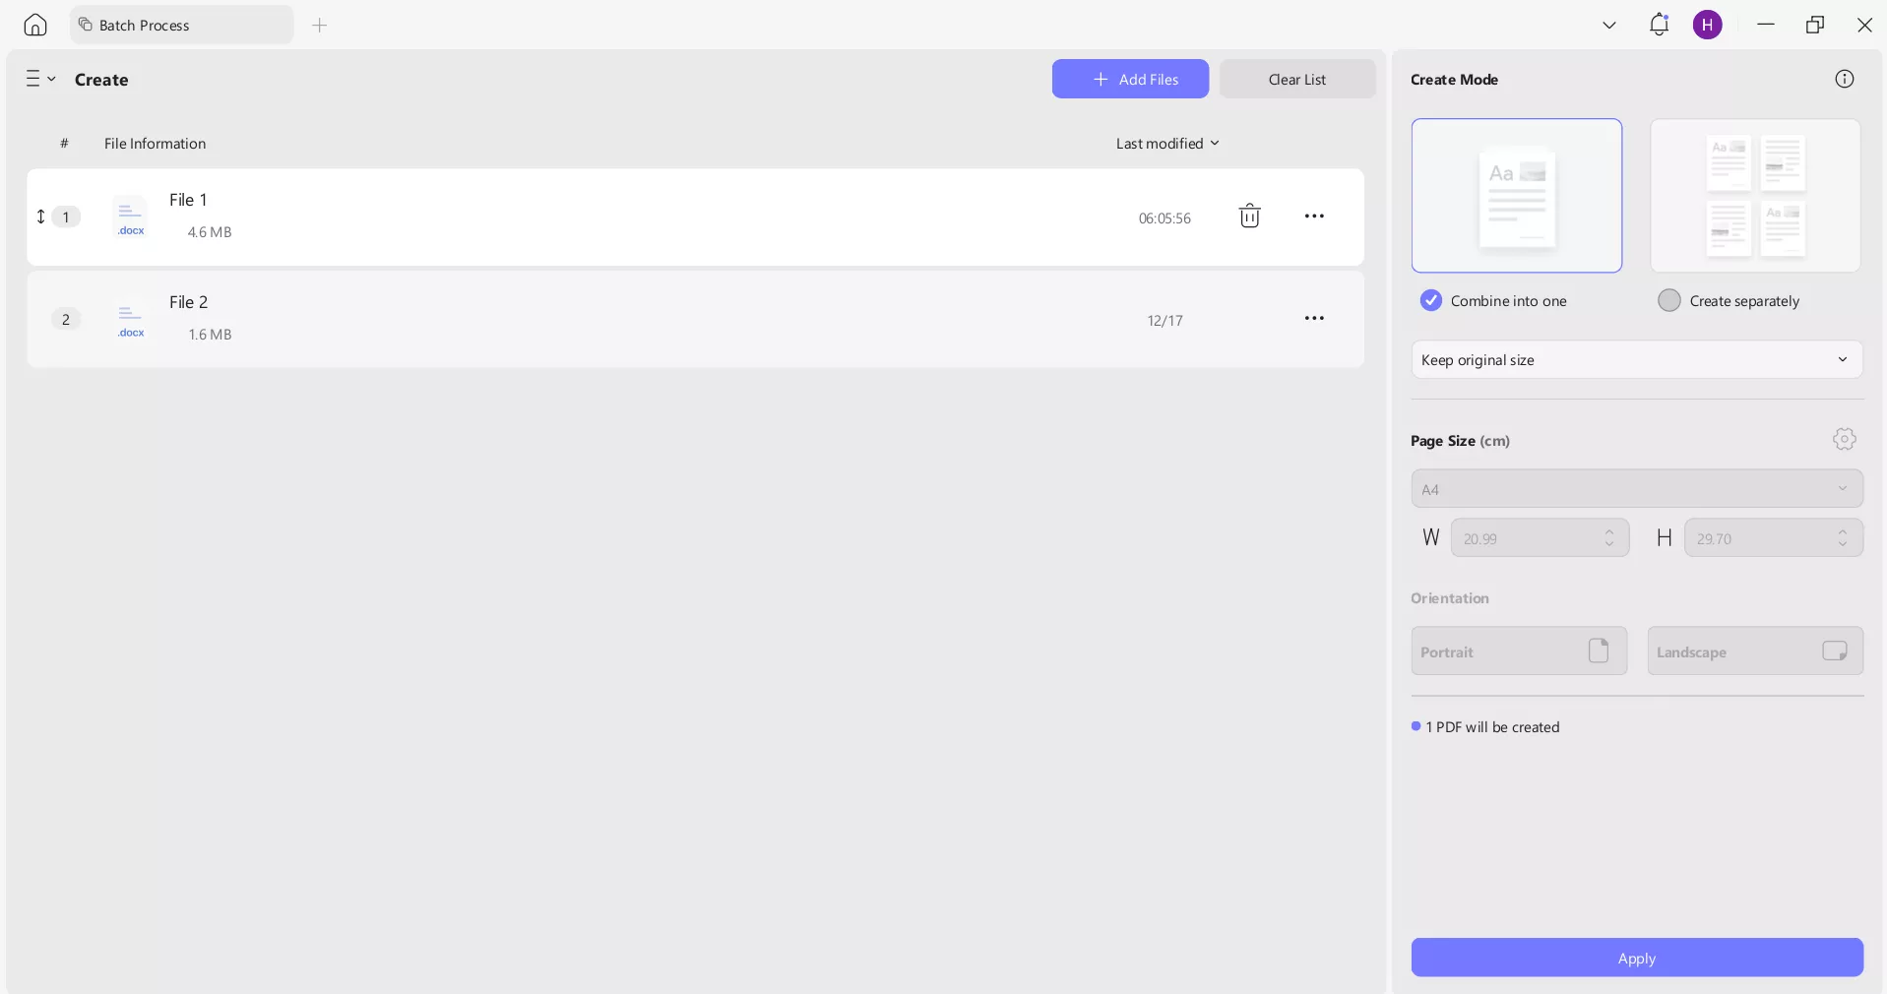The height and width of the screenshot is (994, 1887).
Task: Choose Landscape orientation
Action: 1754,652
